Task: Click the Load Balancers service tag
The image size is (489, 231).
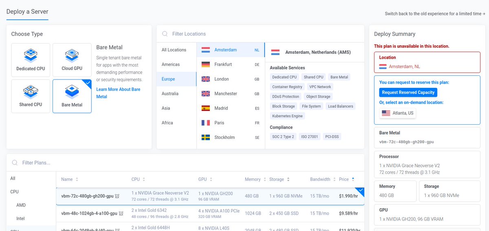Action: (x=341, y=106)
